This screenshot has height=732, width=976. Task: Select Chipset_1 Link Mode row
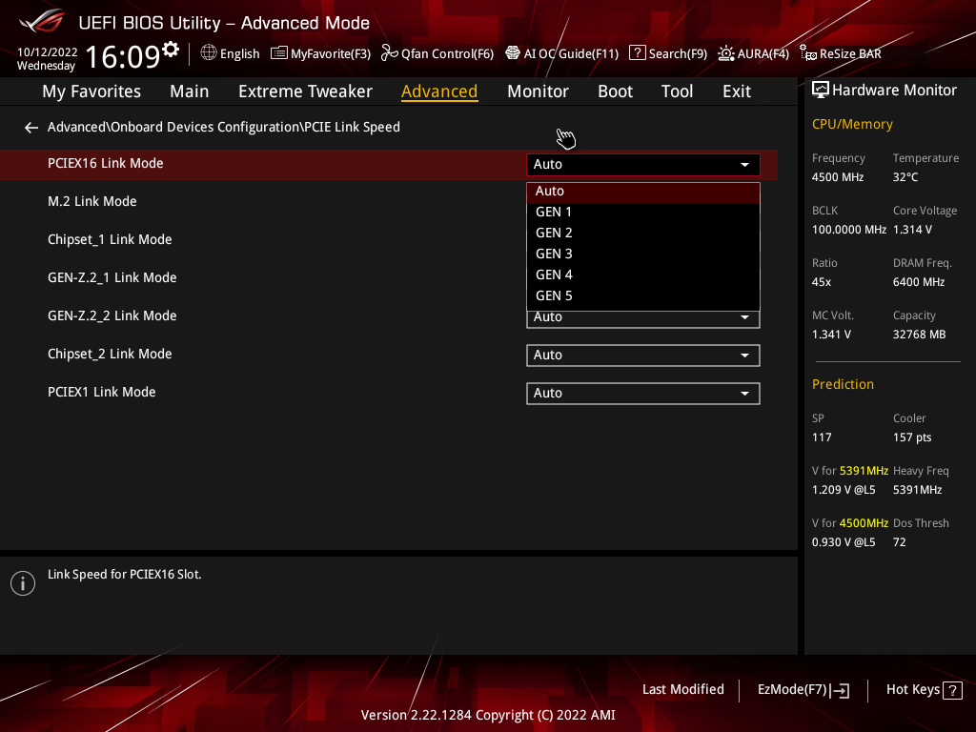[110, 239]
